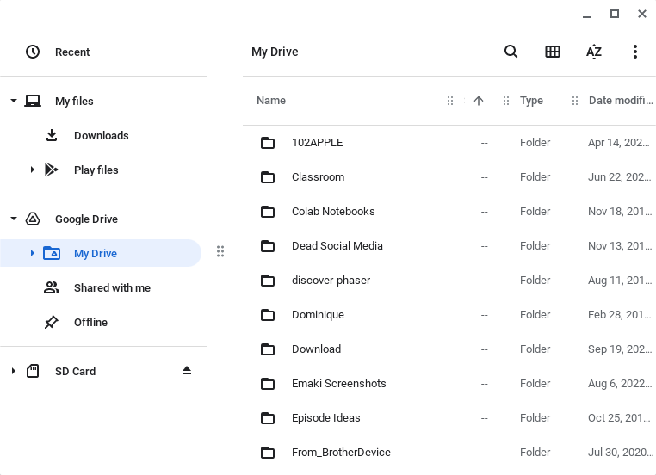Image resolution: width=656 pixels, height=475 pixels.
Task: Click the Apr 14 date of 102APPLE
Action: tap(619, 143)
